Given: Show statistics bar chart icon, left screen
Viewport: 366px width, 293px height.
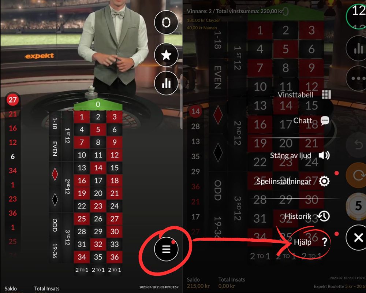Looking at the screenshot, I should coord(166,83).
